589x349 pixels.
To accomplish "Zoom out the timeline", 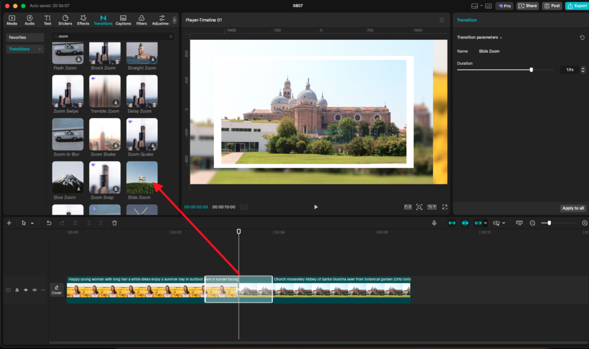I will (x=532, y=223).
